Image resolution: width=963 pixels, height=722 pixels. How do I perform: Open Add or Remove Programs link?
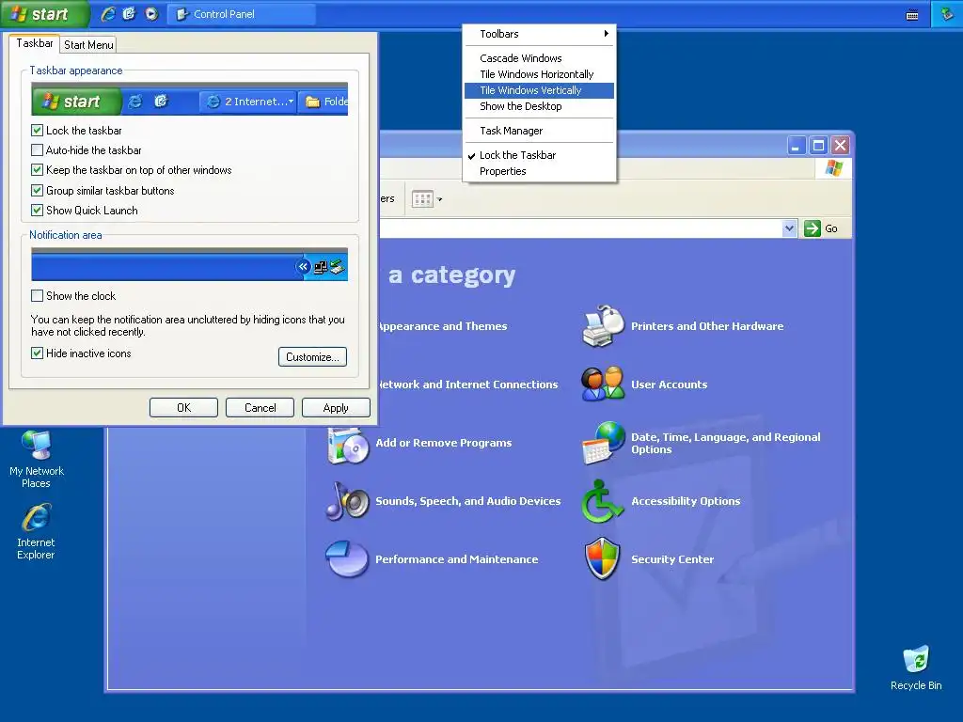(x=444, y=443)
